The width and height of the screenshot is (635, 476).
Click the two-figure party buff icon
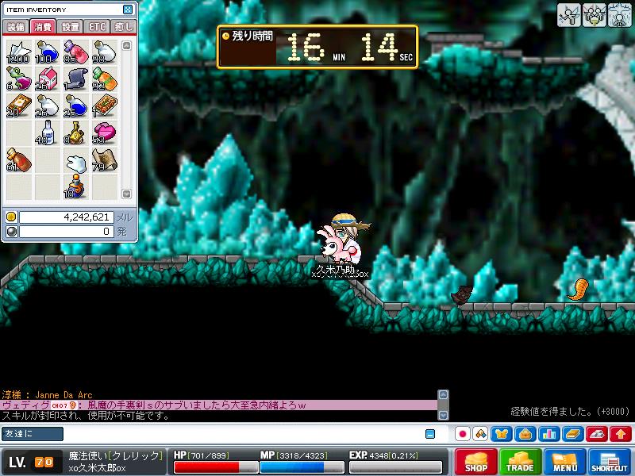(x=594, y=15)
